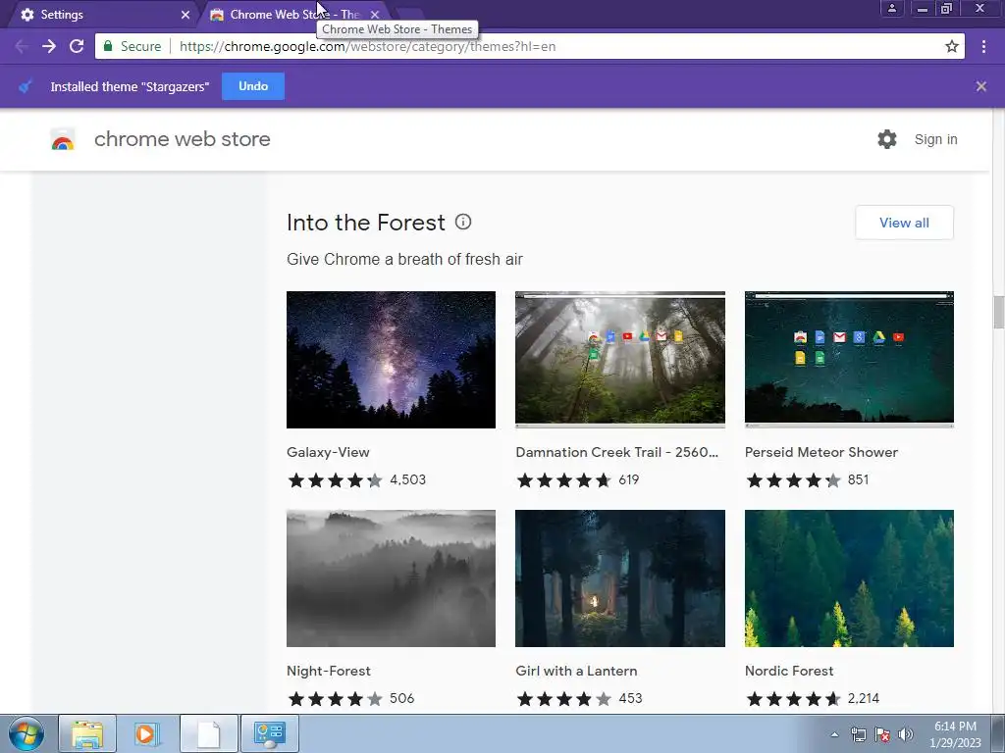Go forward with the forward arrow
Viewport: 1005px width, 753px height.
(49, 46)
